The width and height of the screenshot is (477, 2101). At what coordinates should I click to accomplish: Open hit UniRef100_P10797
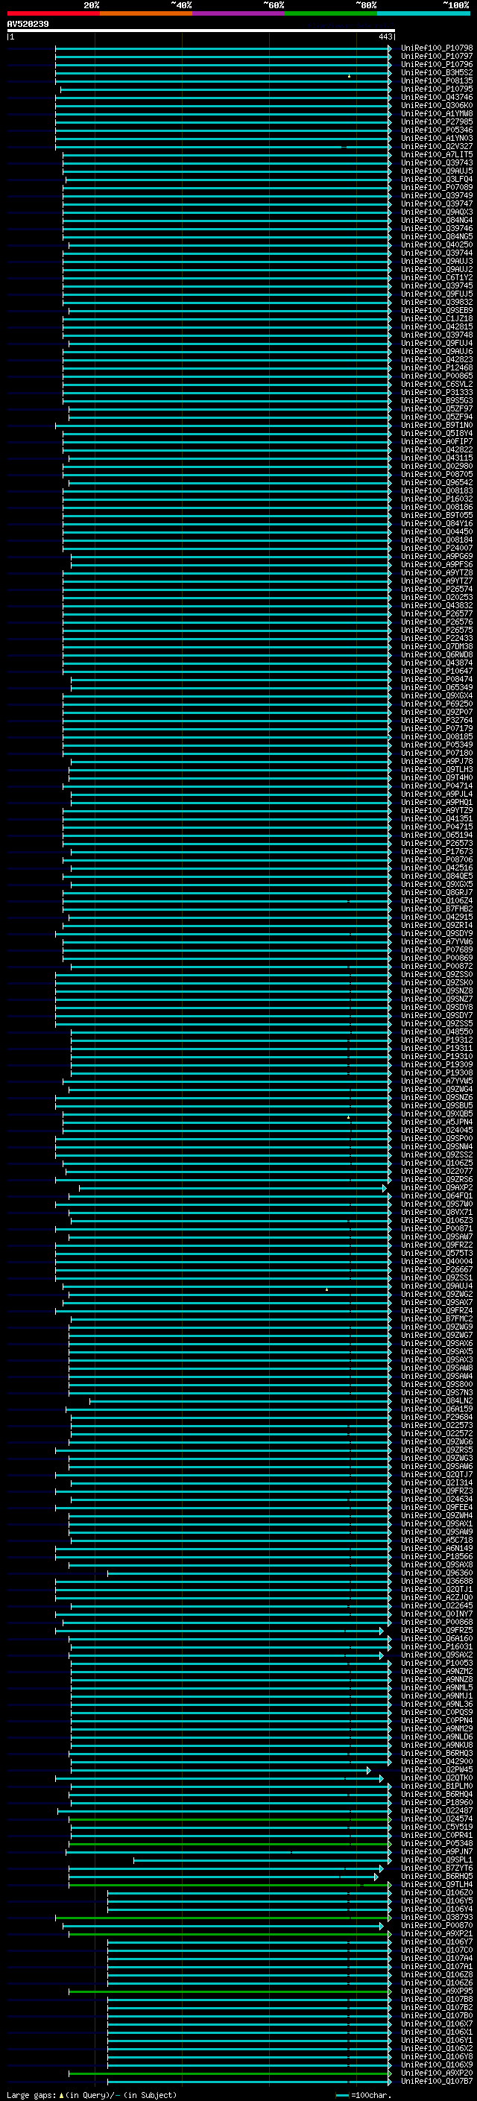point(437,57)
